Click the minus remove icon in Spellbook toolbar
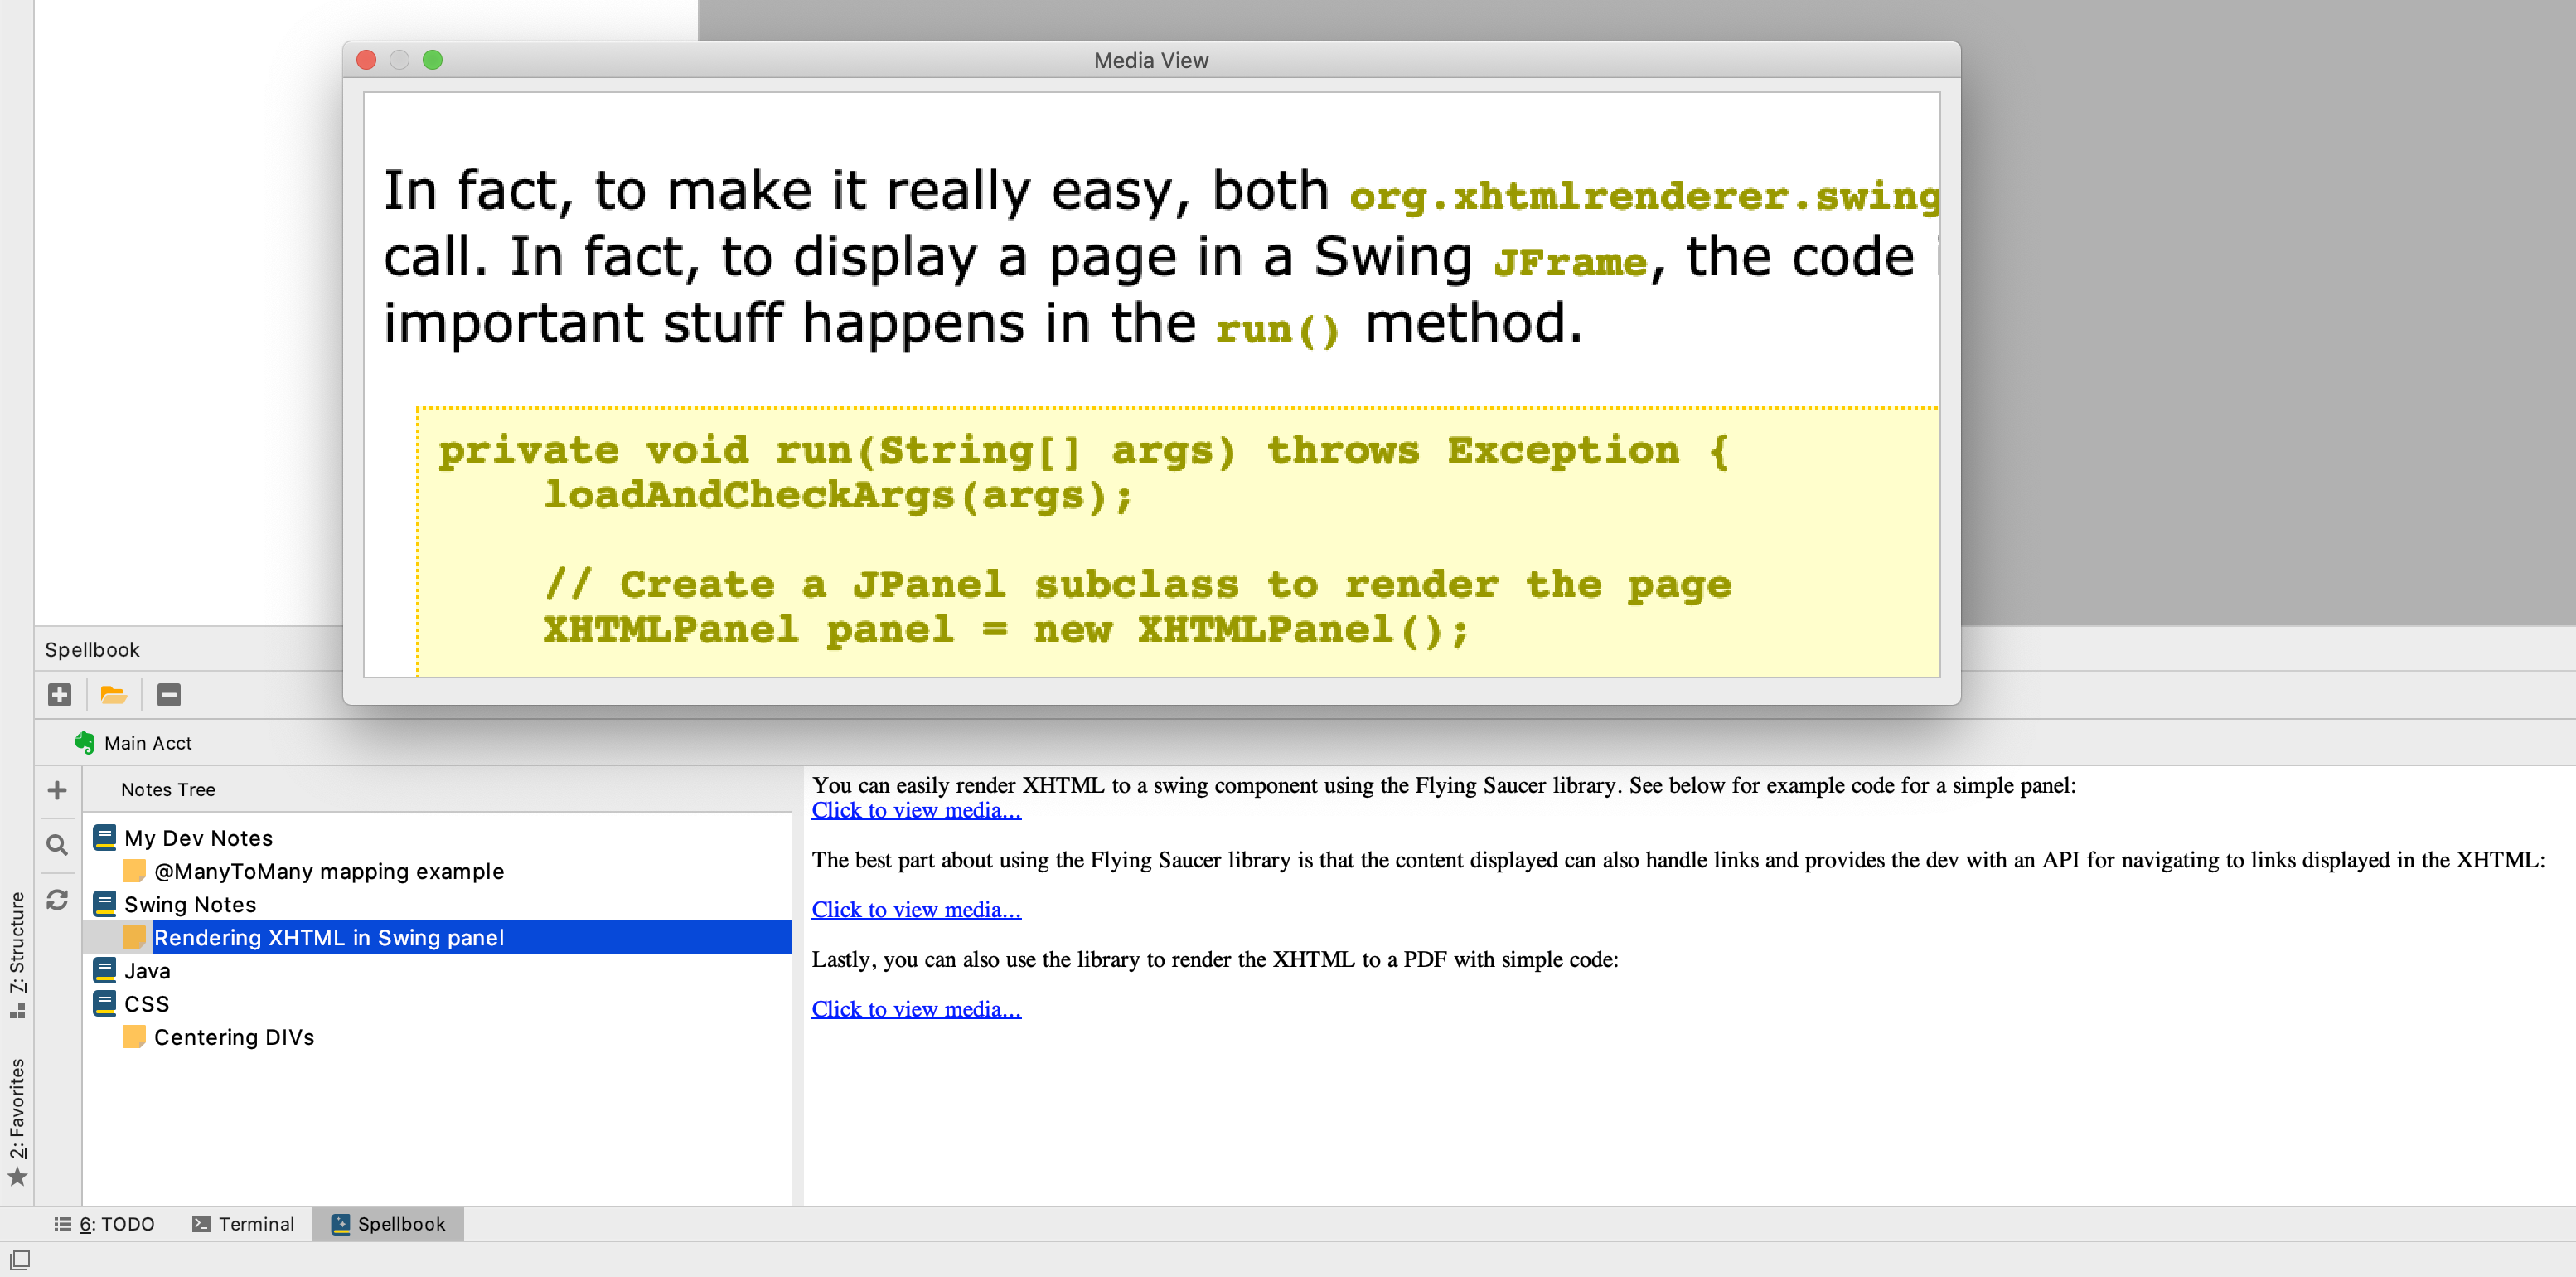The height and width of the screenshot is (1277, 2576). 169,695
